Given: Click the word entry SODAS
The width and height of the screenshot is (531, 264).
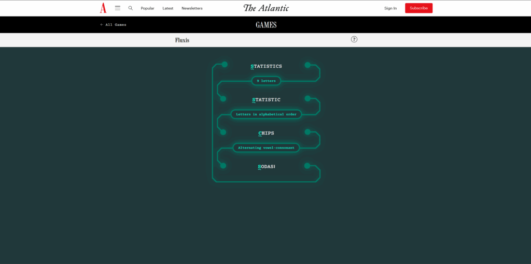Looking at the screenshot, I should pos(266,167).
